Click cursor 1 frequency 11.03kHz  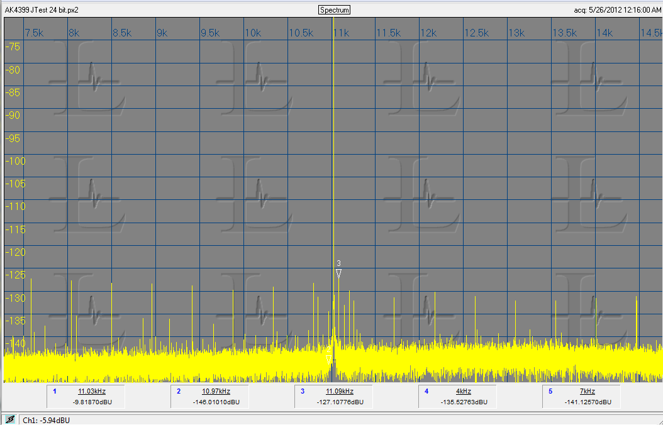(x=92, y=391)
